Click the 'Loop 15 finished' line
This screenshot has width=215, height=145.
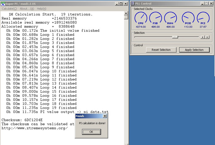pyautogui.click(x=41, y=91)
